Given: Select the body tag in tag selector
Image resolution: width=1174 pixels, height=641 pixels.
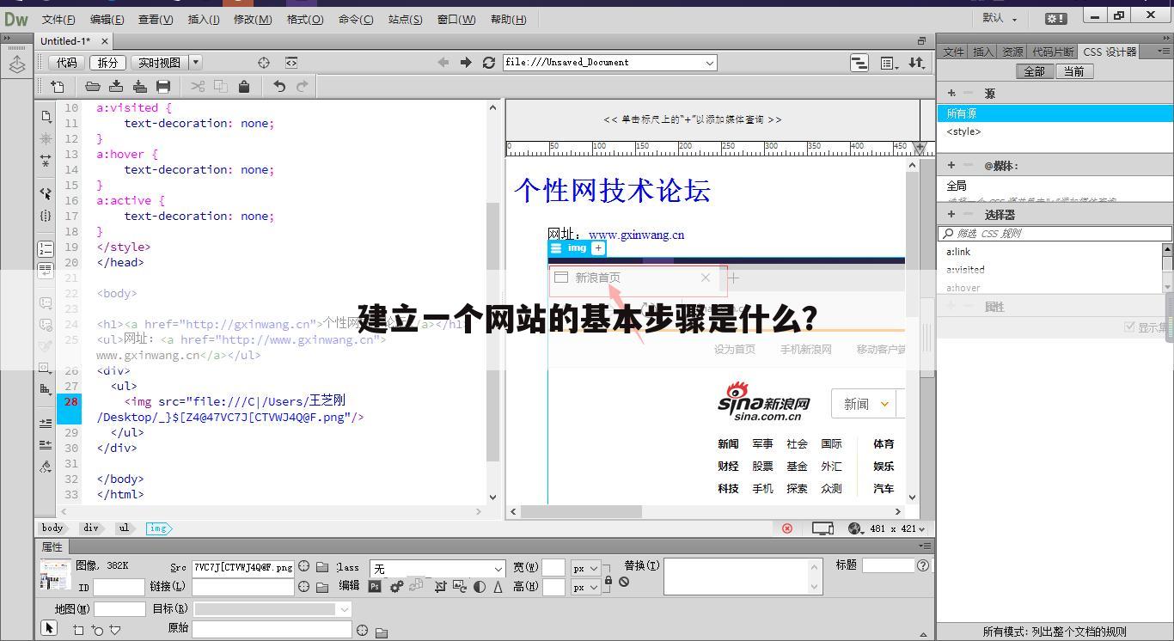Looking at the screenshot, I should click(x=52, y=528).
